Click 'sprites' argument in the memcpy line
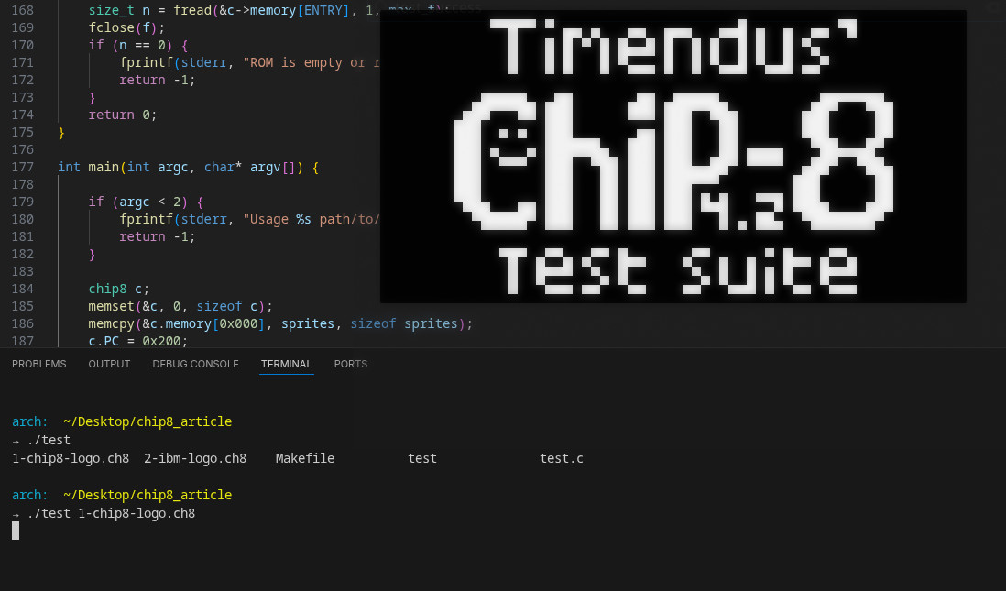Viewport: 1006px width, 591px height. point(307,323)
